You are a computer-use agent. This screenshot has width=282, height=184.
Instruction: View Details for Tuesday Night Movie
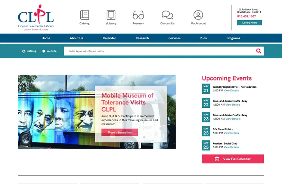pyautogui.click(x=231, y=91)
